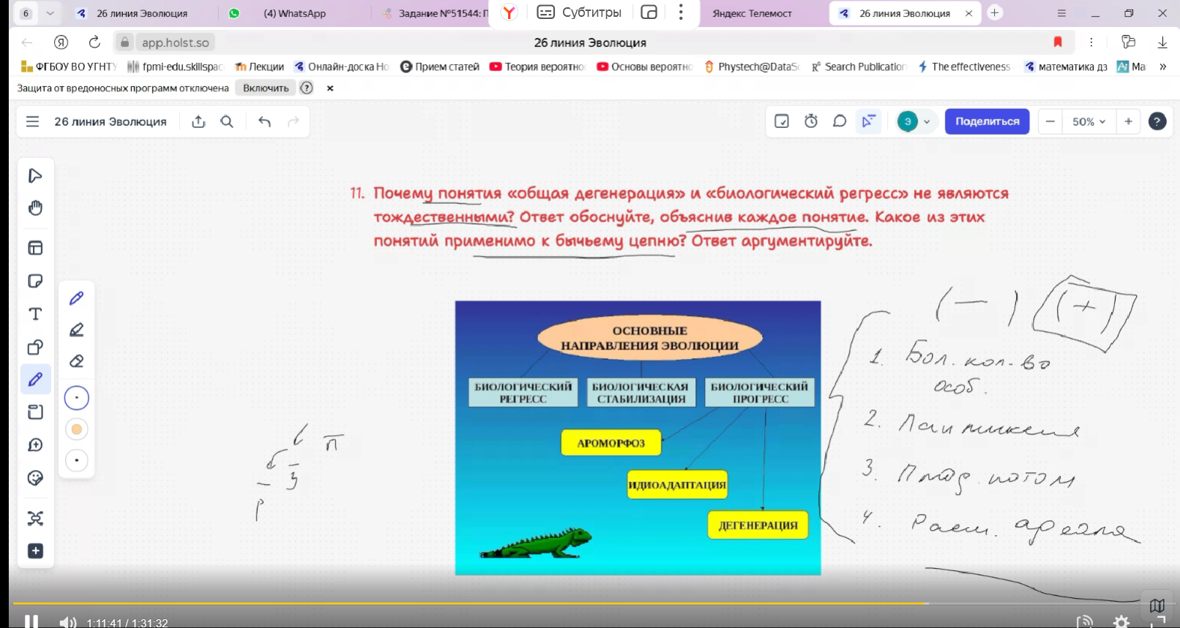The height and width of the screenshot is (628, 1180).
Task: Open the sticky note tool
Action: point(35,281)
